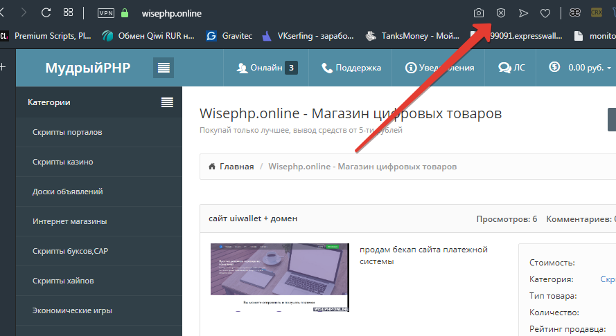Click the browser reload button
616x336 pixels.
pos(46,12)
